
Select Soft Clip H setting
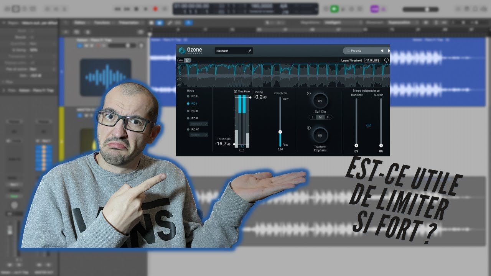328,117
